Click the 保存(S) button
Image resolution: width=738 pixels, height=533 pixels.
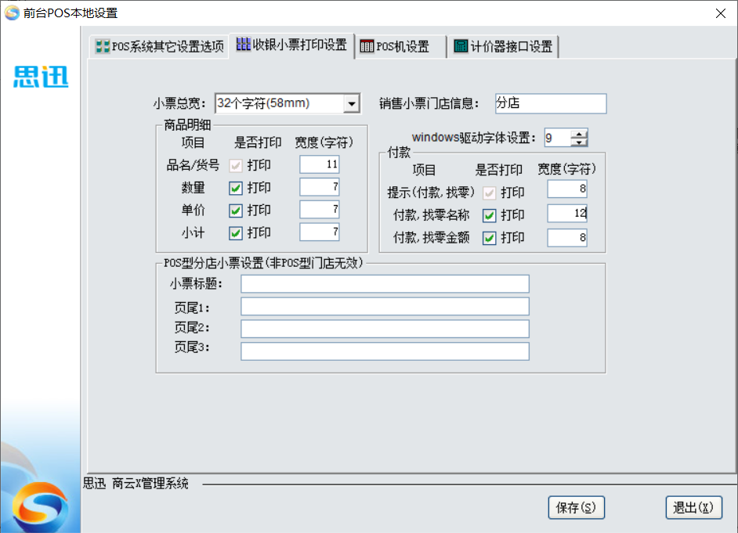pos(576,507)
